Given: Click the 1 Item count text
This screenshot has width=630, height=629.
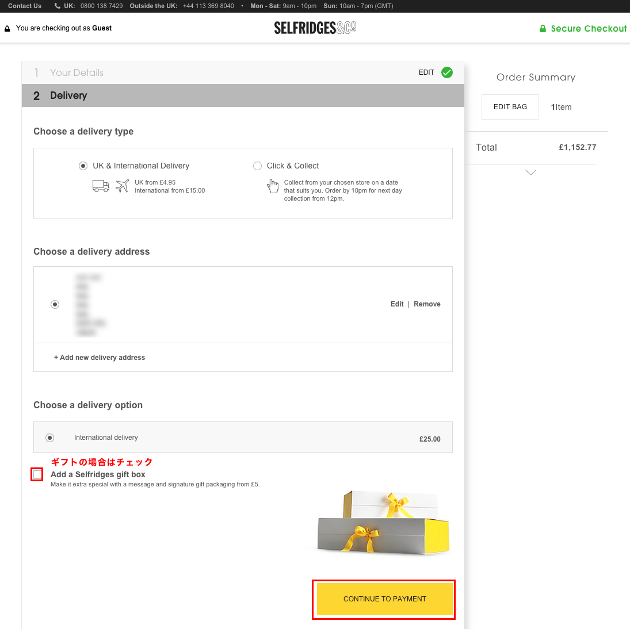Looking at the screenshot, I should coord(561,107).
